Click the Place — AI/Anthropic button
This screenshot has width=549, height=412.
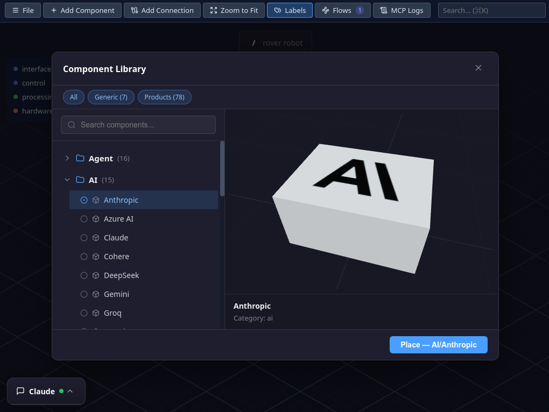(x=438, y=344)
